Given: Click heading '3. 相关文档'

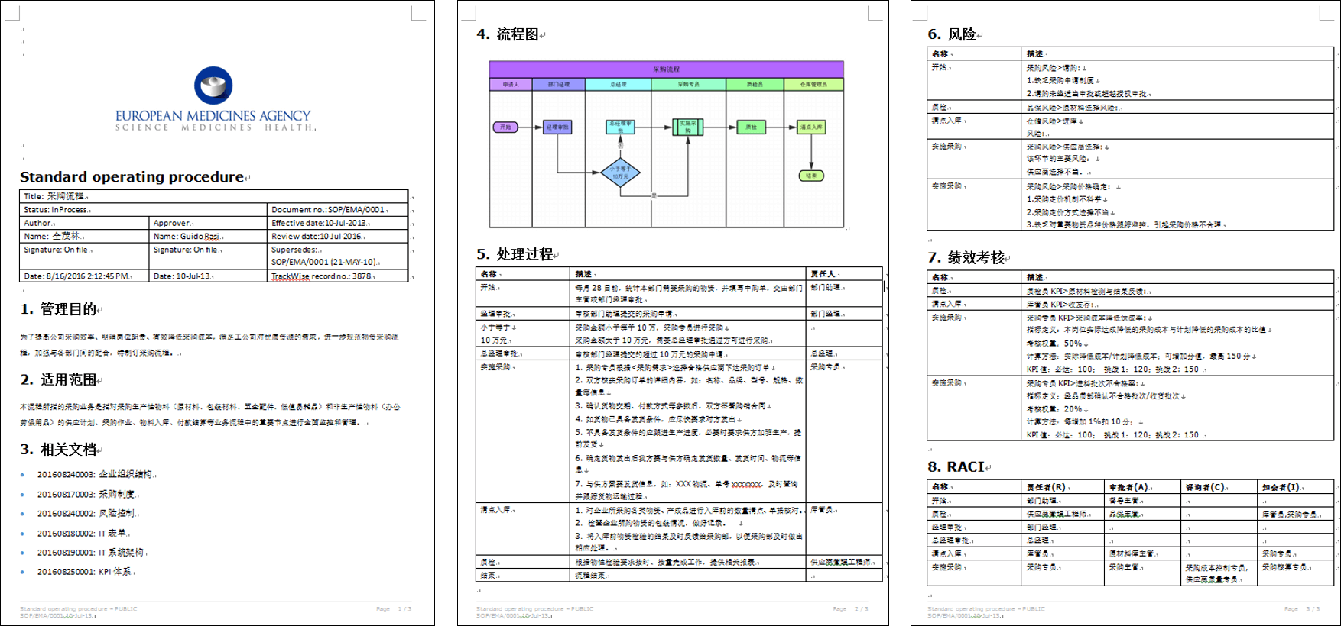Looking at the screenshot, I should pos(58,450).
